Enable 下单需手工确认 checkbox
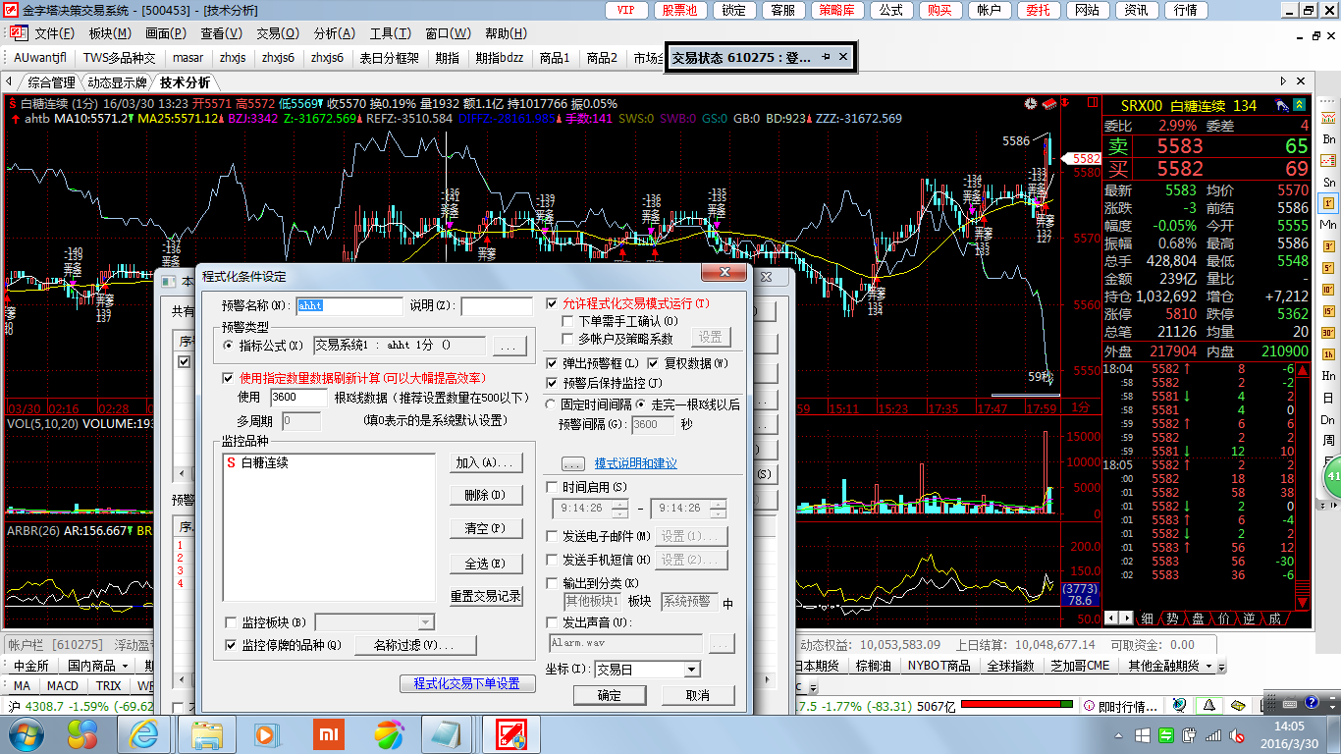1341x754 pixels. 567,321
